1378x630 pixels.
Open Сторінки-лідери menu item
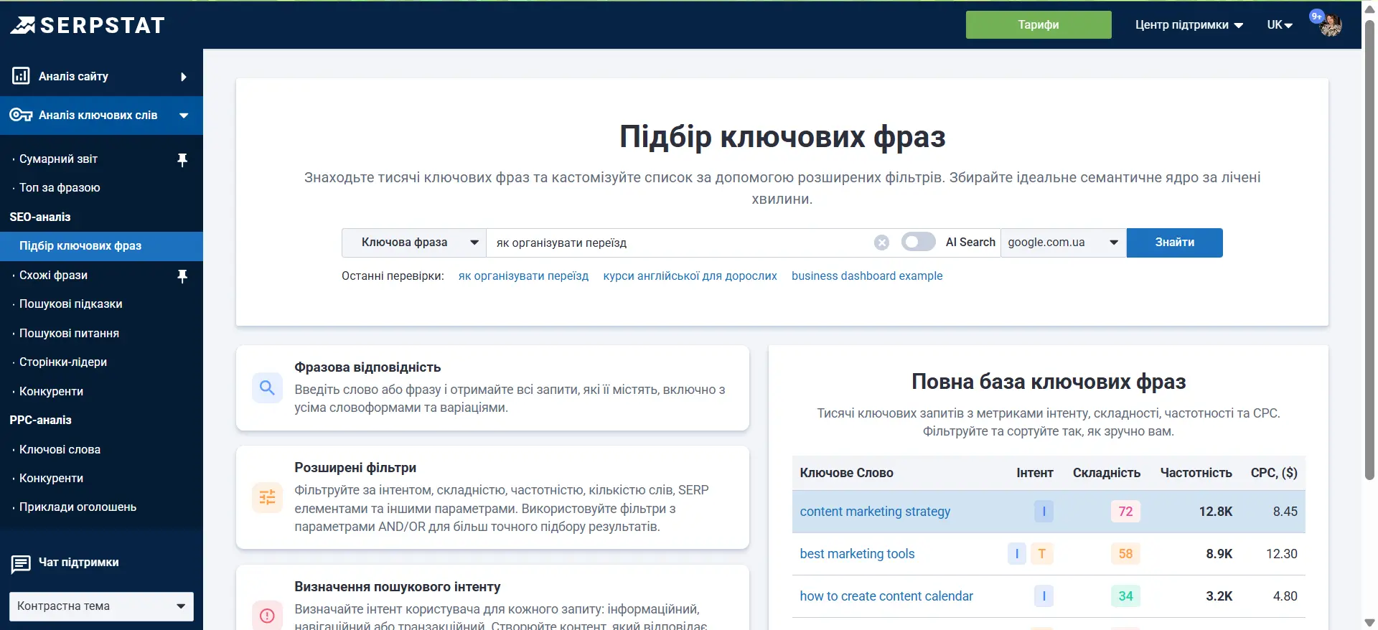tap(63, 362)
